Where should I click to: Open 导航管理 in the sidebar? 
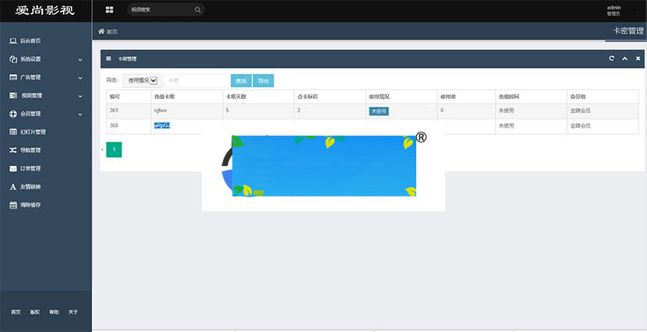tap(30, 150)
